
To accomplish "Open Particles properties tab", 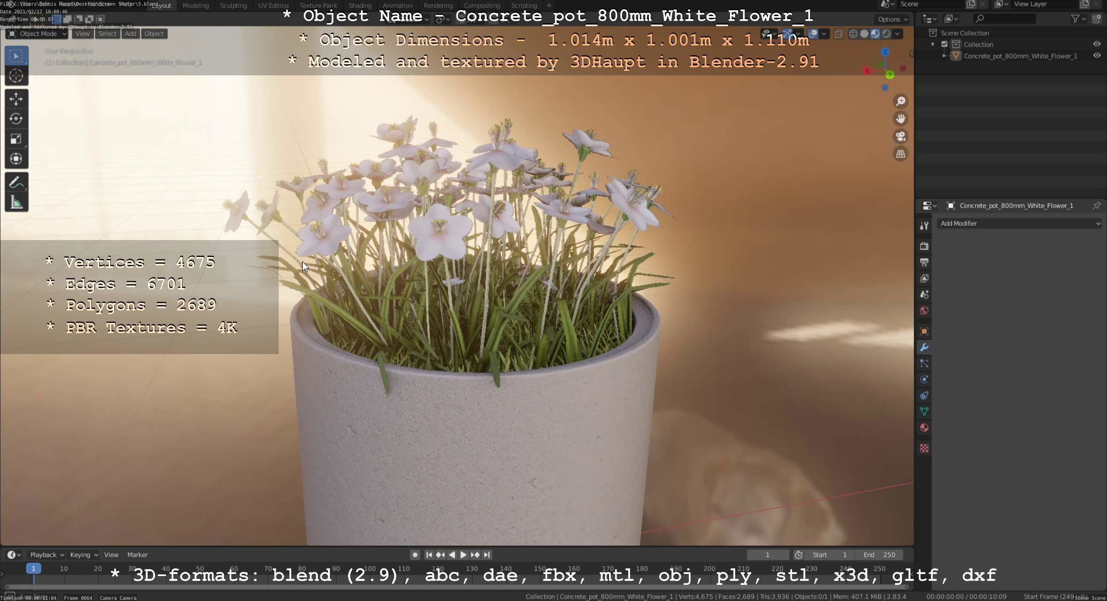I will [x=924, y=363].
